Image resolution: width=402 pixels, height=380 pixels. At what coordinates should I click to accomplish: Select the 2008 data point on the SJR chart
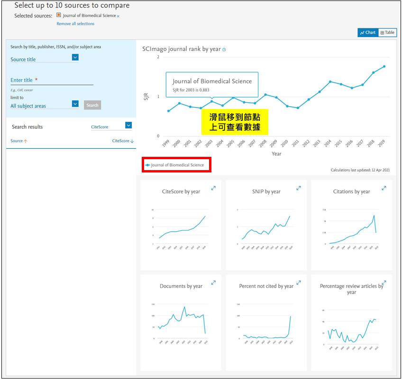(265, 95)
